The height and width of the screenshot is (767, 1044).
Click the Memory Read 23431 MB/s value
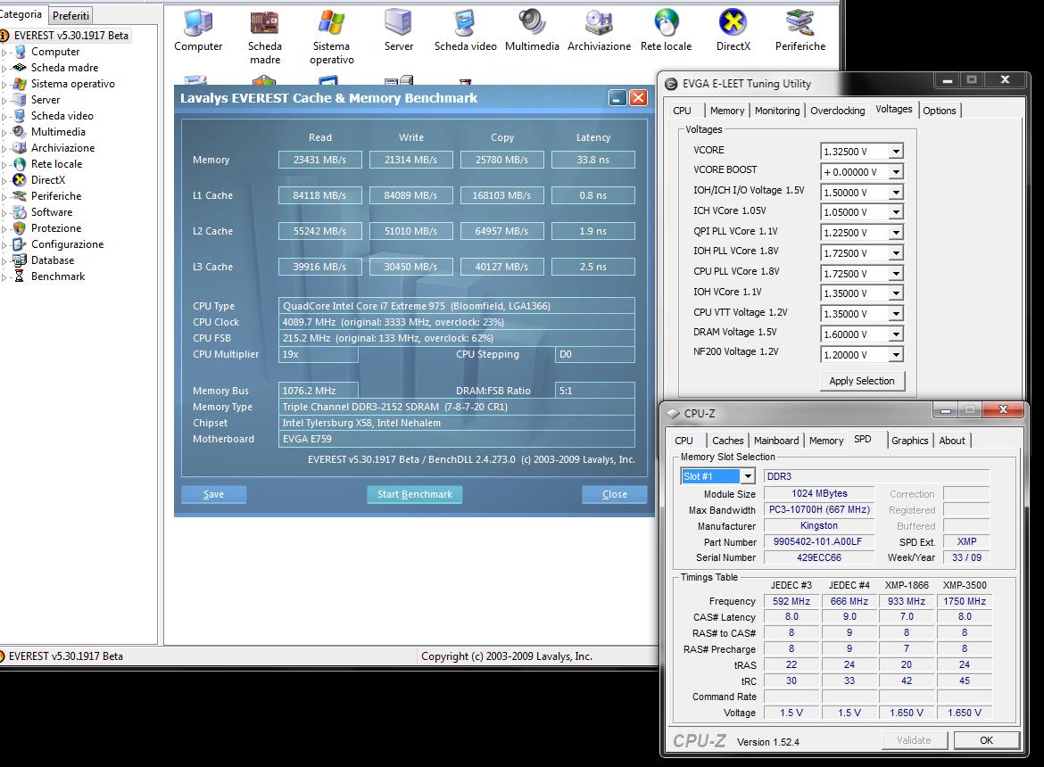pos(319,160)
